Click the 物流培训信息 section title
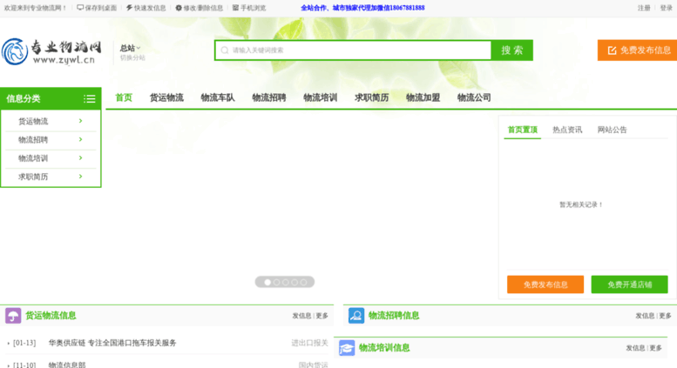The width and height of the screenshot is (677, 368). 384,348
